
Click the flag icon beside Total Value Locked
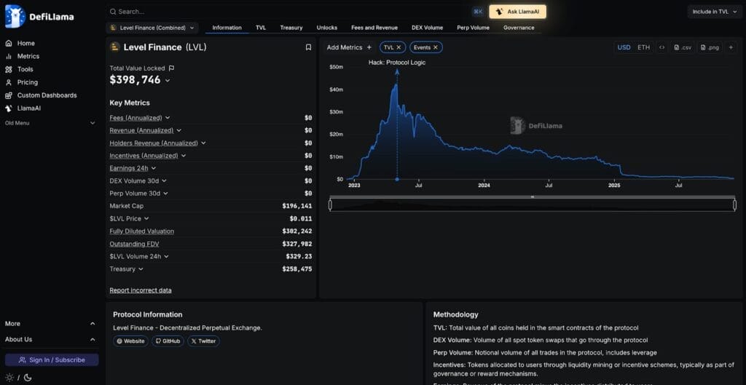171,68
